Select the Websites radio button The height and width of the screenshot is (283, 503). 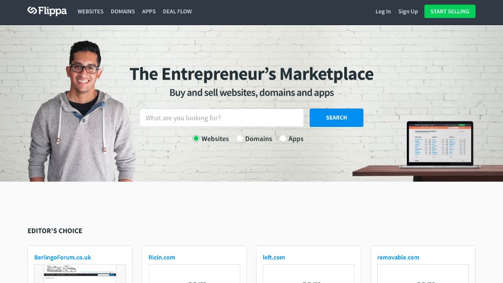[x=196, y=139]
